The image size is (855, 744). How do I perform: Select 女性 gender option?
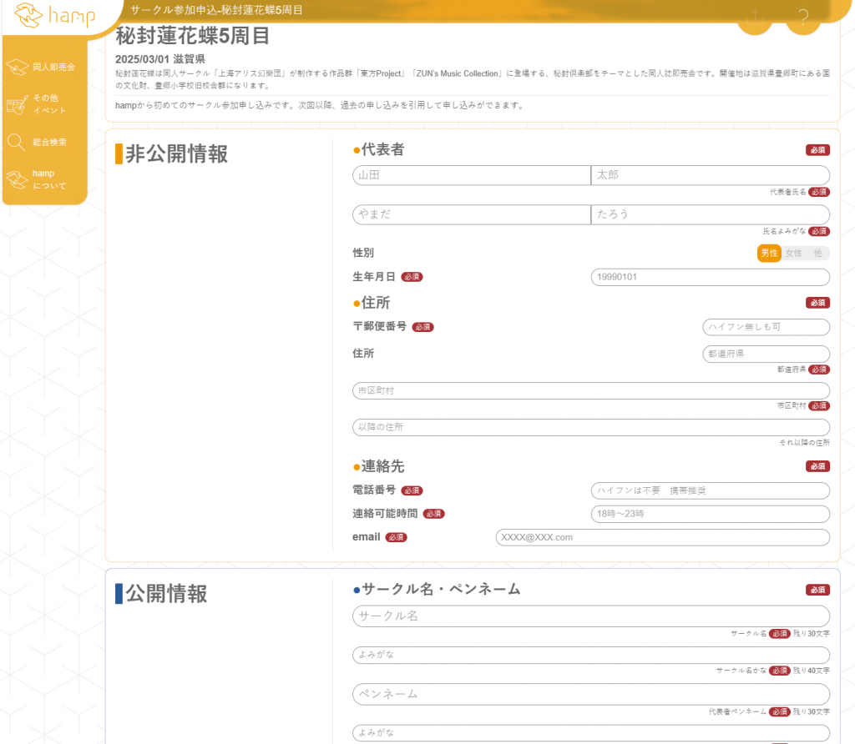click(x=793, y=253)
